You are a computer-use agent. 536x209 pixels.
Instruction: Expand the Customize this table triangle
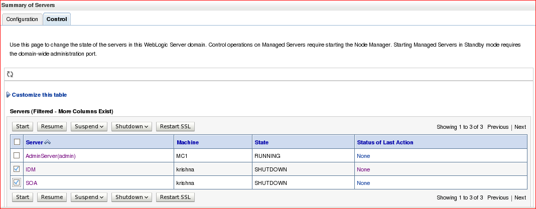(x=9, y=95)
